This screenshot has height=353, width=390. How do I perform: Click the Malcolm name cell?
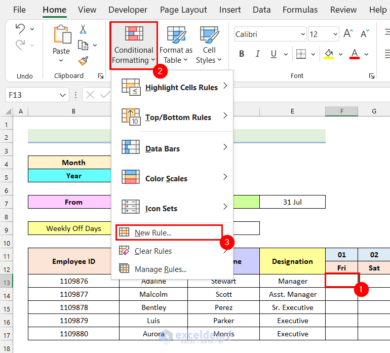[x=153, y=294]
